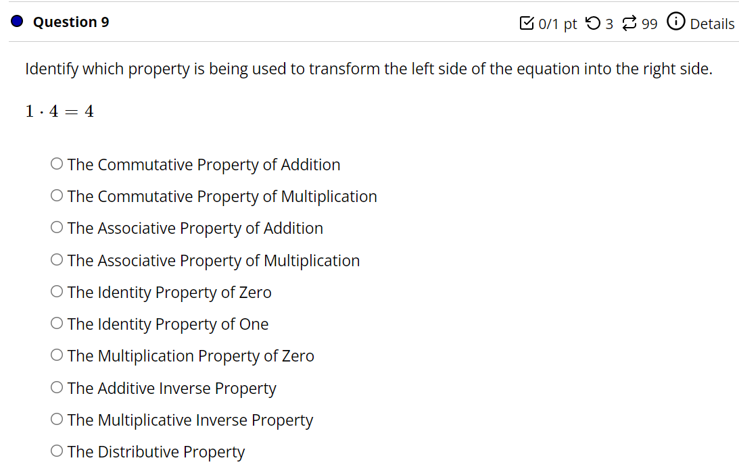Click the circled info icon next to Details

tap(675, 22)
